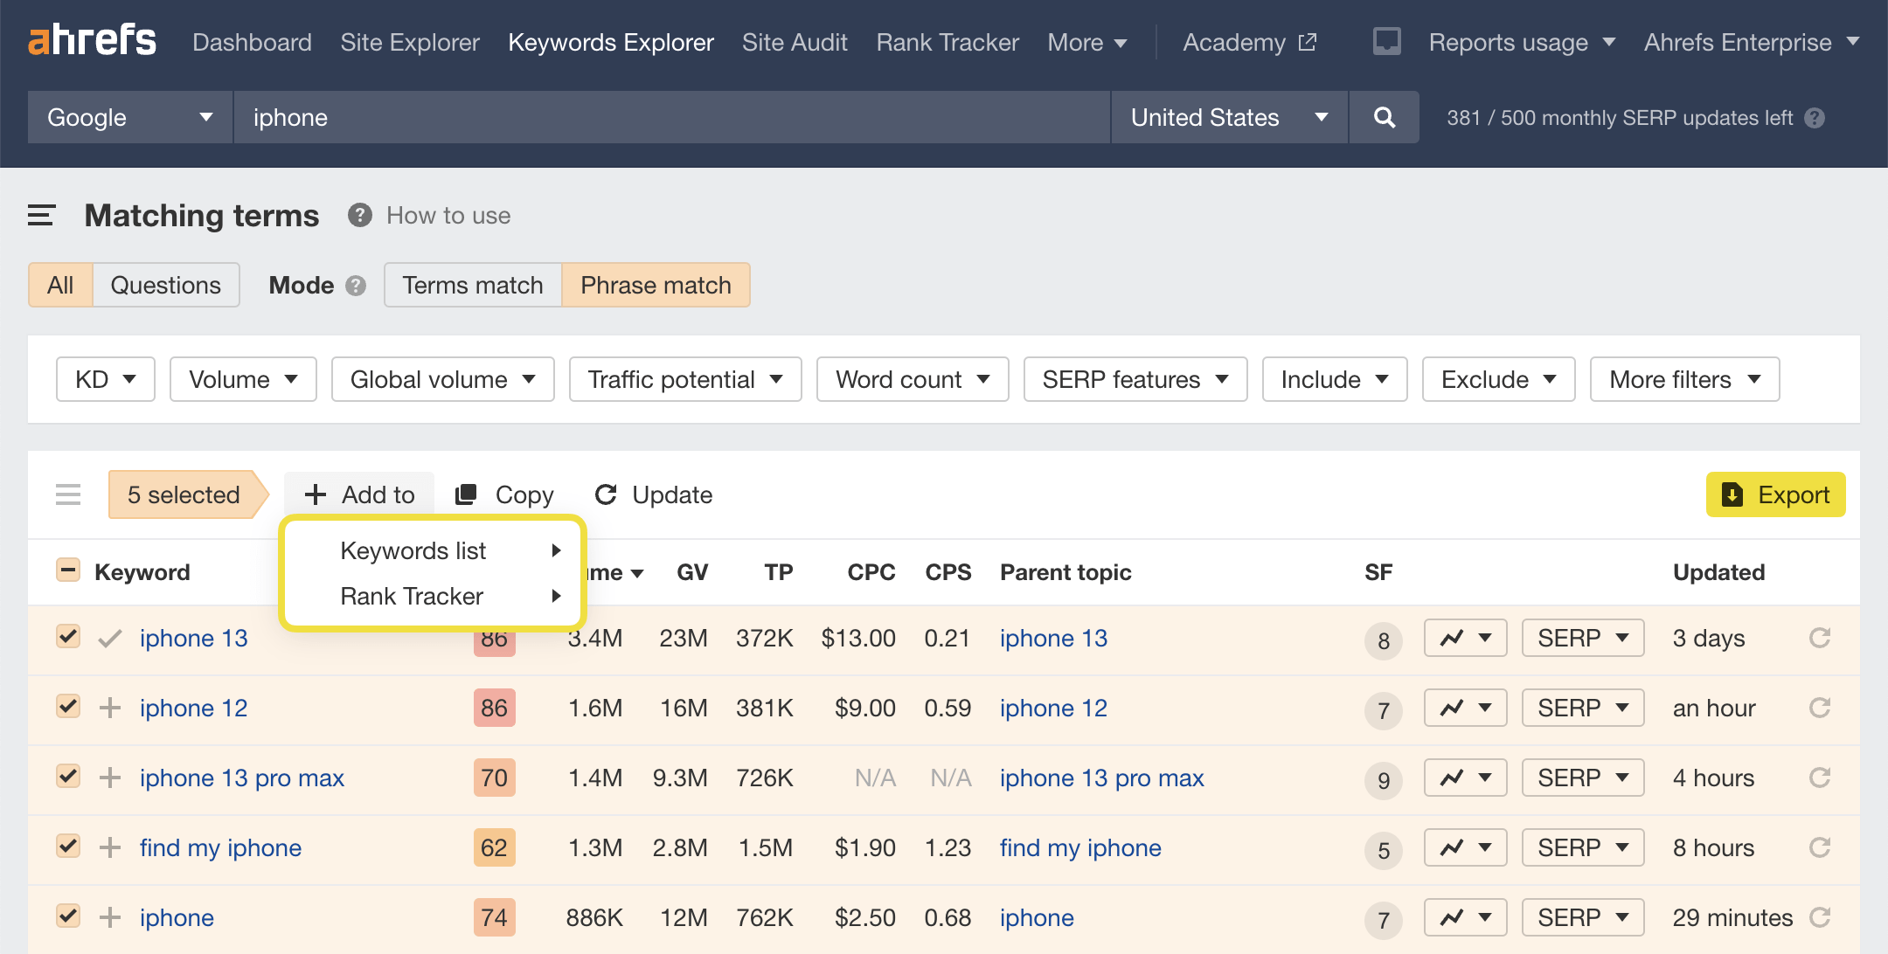The width and height of the screenshot is (1888, 954).
Task: Switch to the Questions tab
Action: point(165,285)
